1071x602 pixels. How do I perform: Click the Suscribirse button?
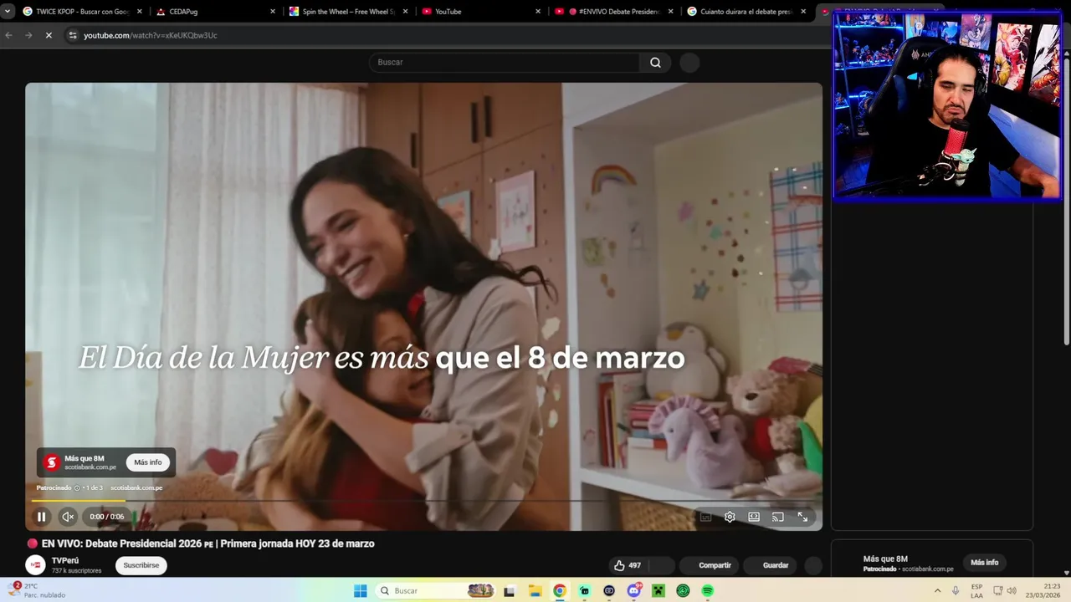(x=141, y=565)
